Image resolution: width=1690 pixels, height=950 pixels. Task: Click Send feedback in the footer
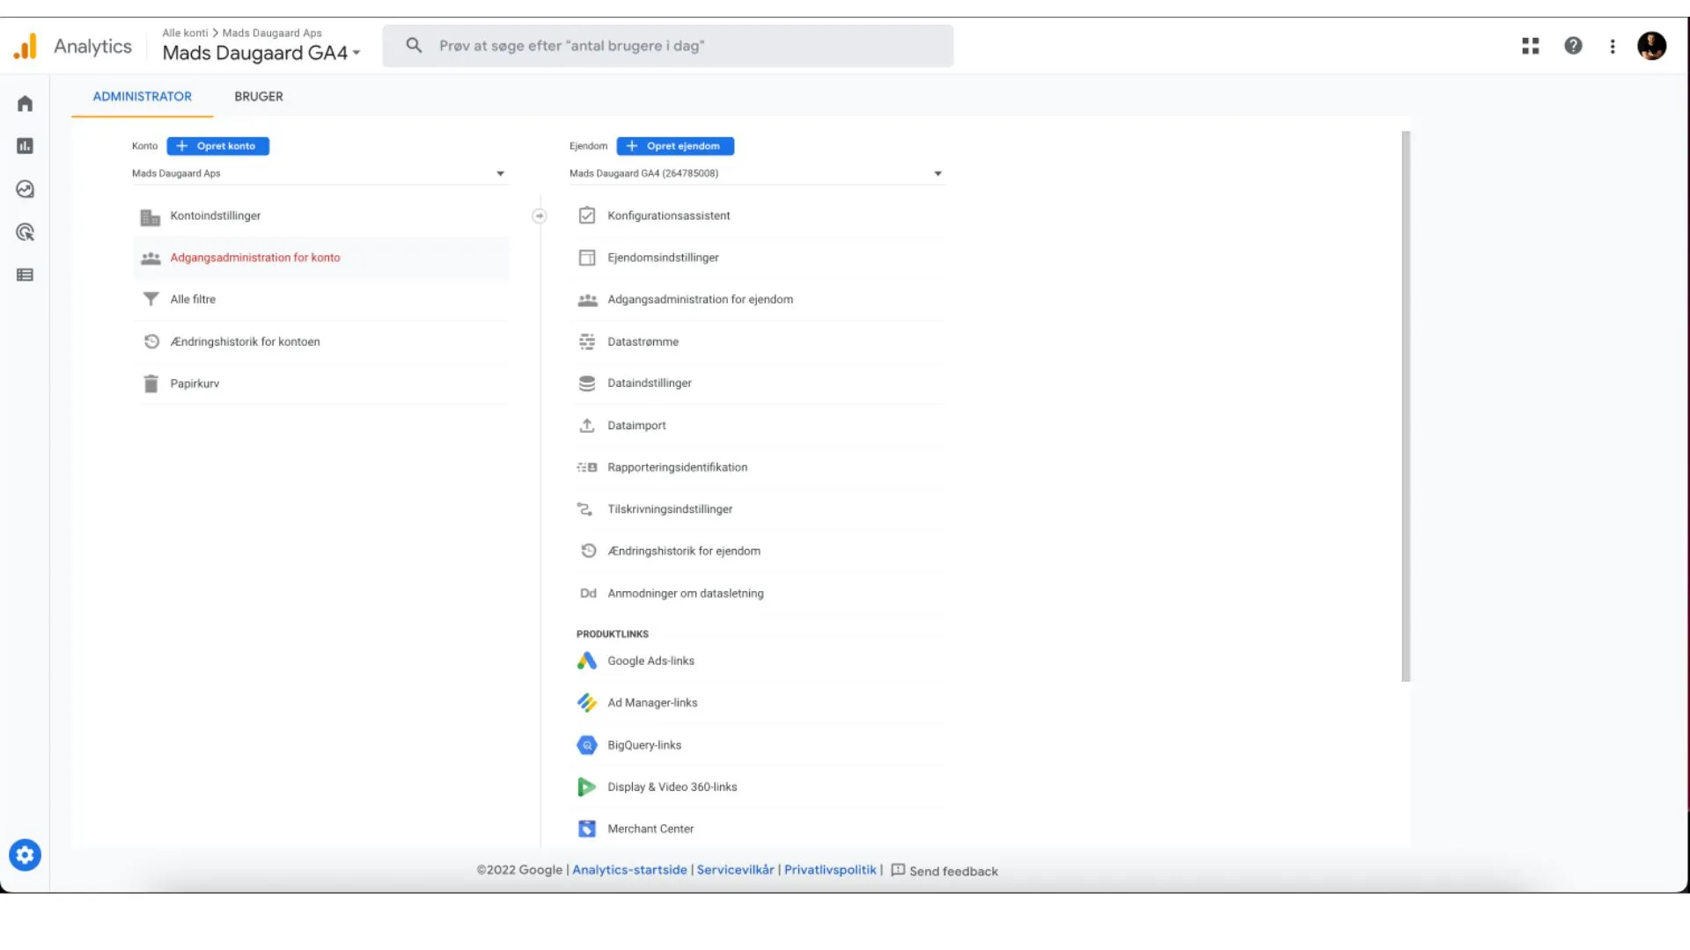click(x=944, y=871)
